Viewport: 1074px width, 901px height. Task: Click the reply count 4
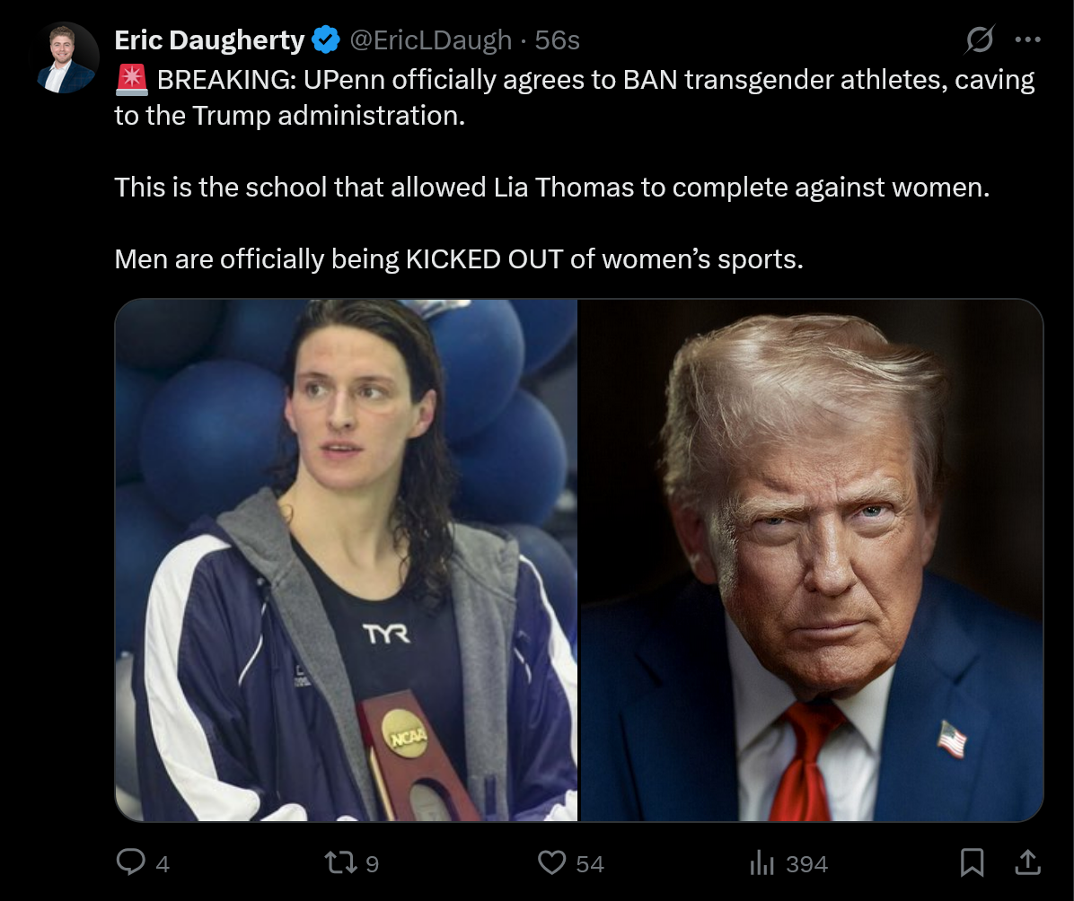click(x=163, y=864)
